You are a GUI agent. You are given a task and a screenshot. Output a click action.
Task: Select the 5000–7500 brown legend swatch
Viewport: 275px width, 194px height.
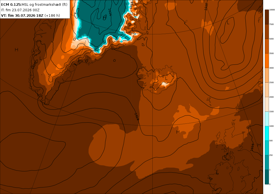(x=267, y=32)
